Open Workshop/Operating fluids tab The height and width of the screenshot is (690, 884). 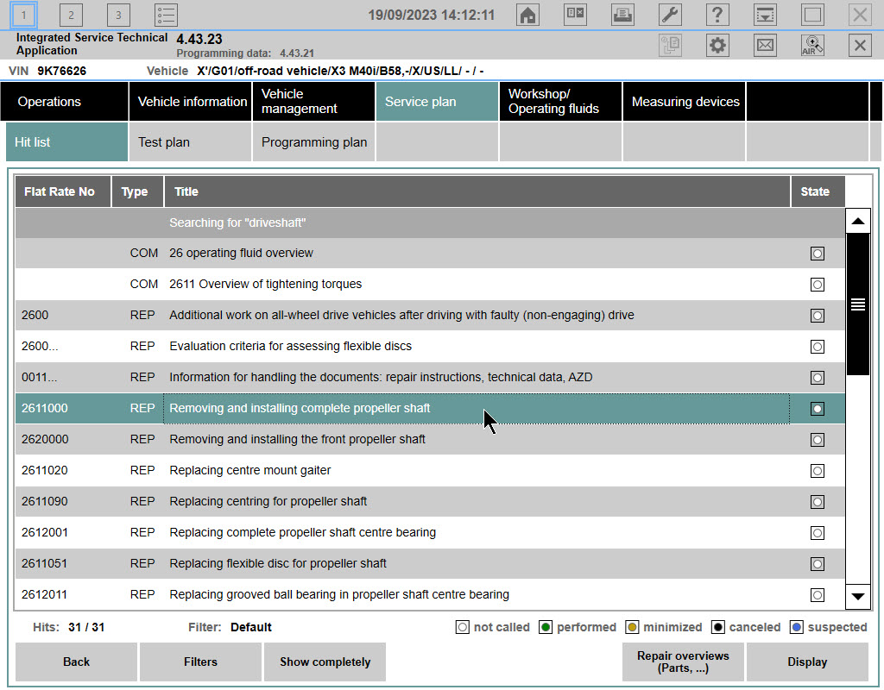(x=560, y=102)
